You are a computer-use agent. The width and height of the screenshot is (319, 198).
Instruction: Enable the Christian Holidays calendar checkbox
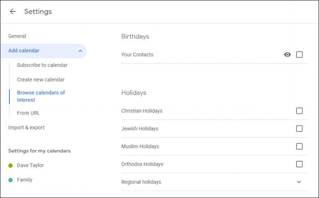299,111
